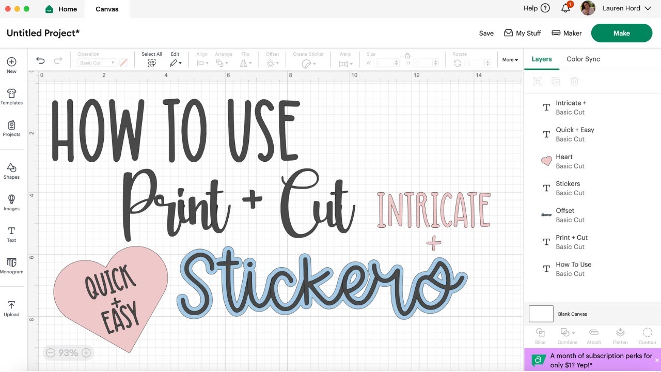Switch to the Layers tab
Screen dimensions: 661x372
coord(542,59)
